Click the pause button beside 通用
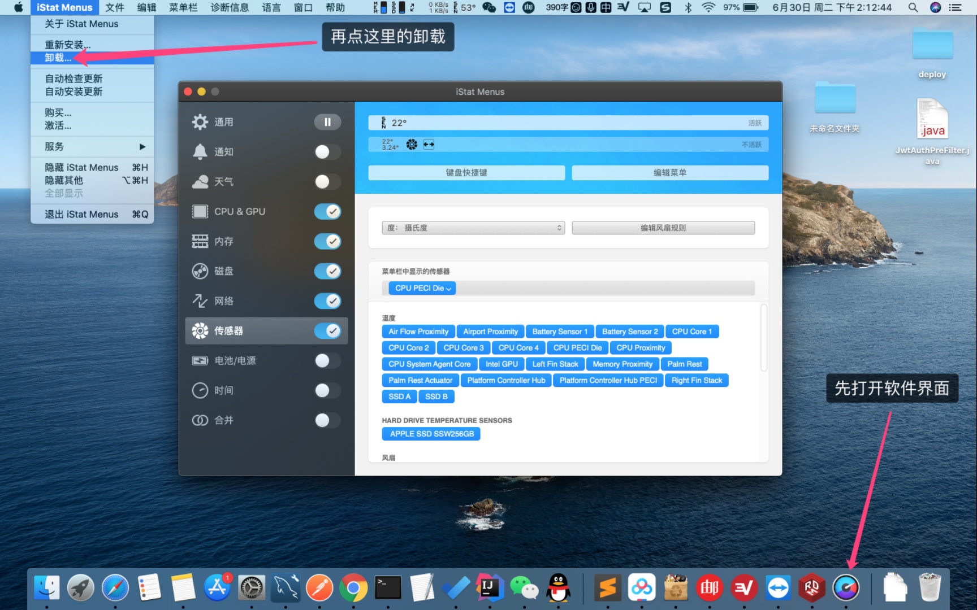 pos(327,122)
